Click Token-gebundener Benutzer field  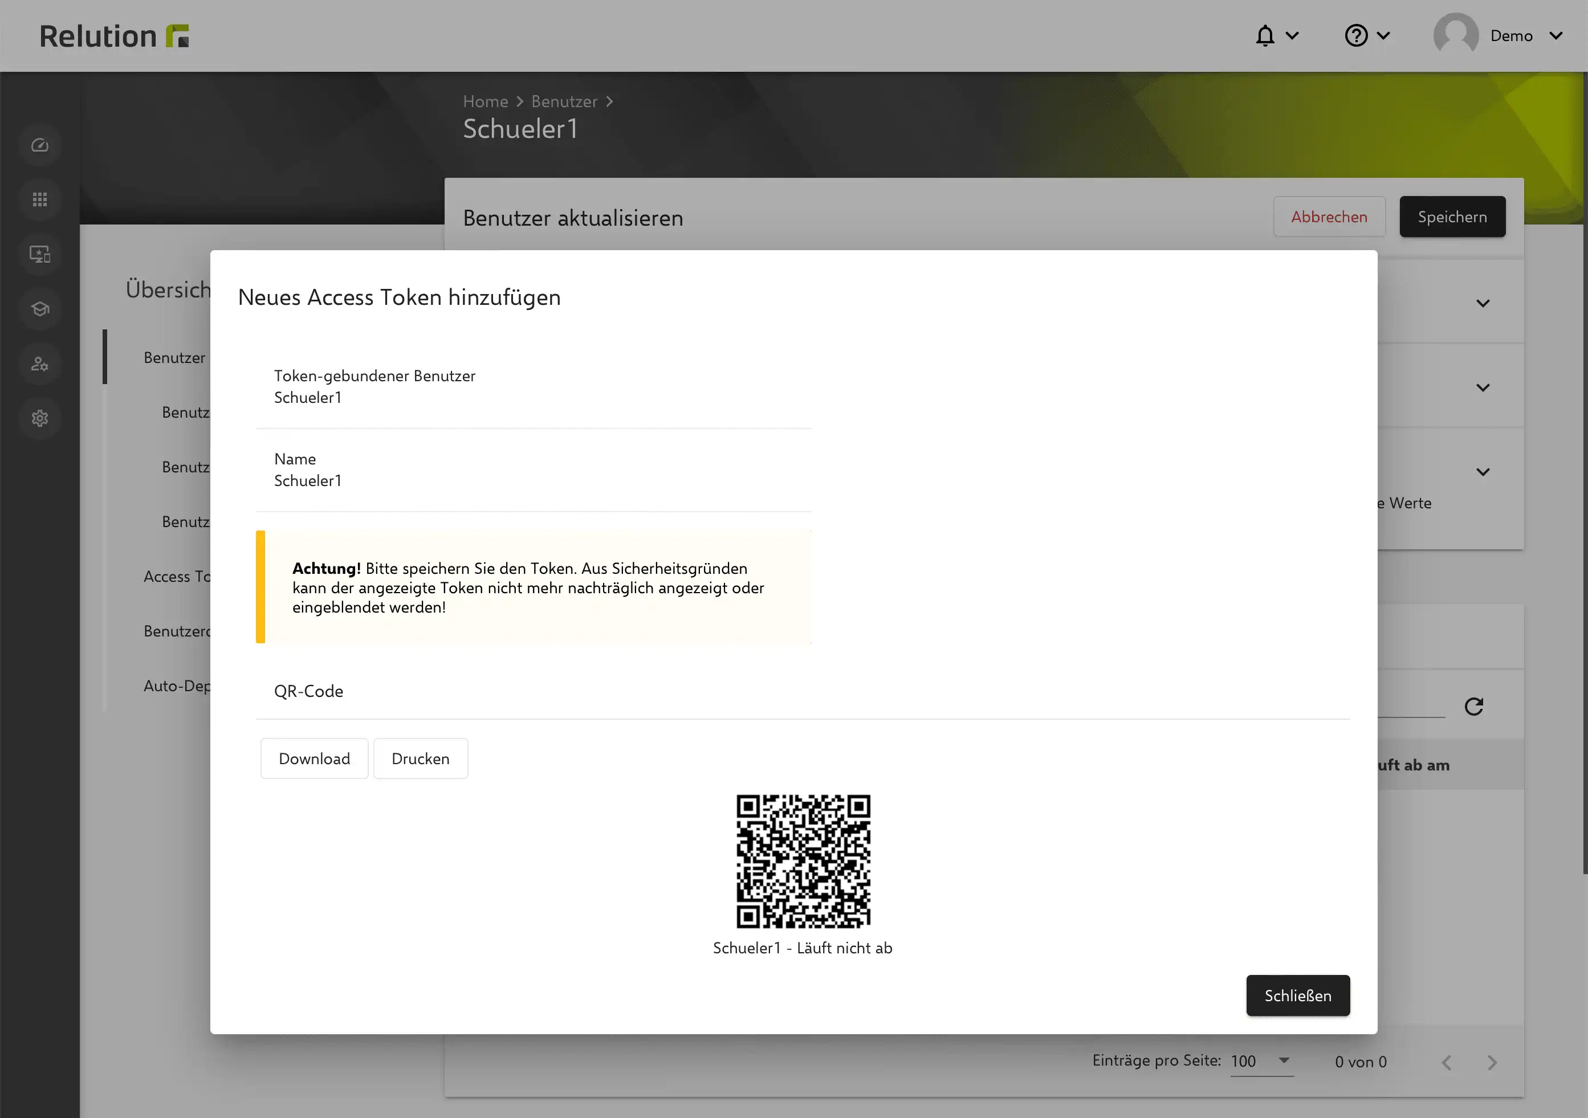coord(534,387)
